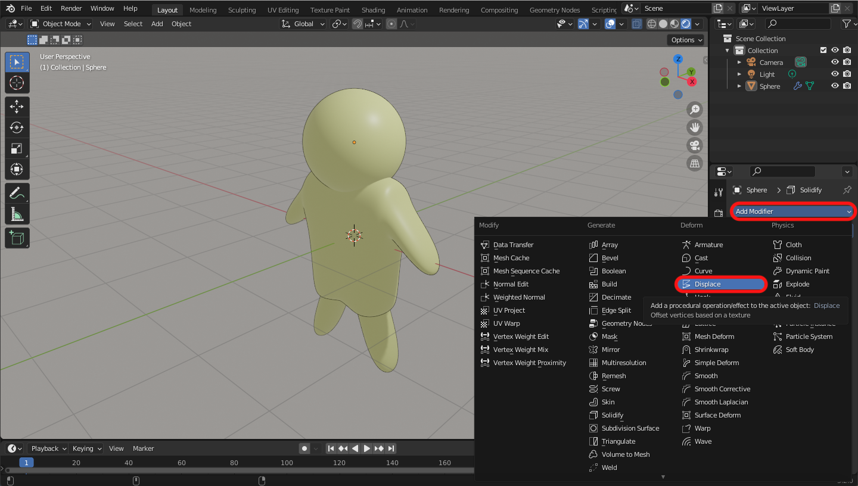Viewport: 858px width, 486px height.
Task: Activate the Scale tool
Action: [17, 148]
